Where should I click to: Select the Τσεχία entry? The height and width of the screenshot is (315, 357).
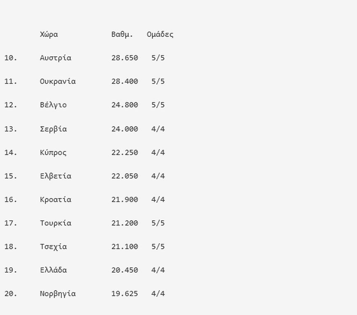53,247
